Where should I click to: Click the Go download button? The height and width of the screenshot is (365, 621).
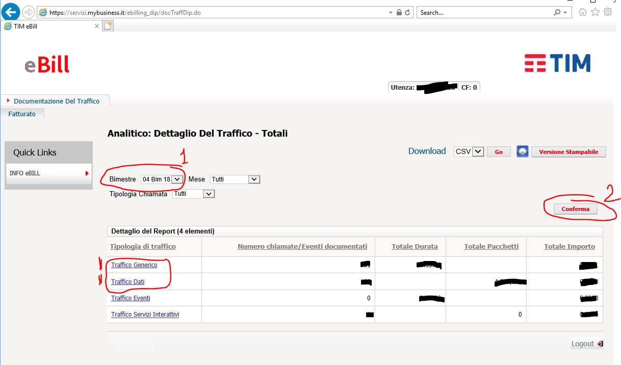[499, 152]
